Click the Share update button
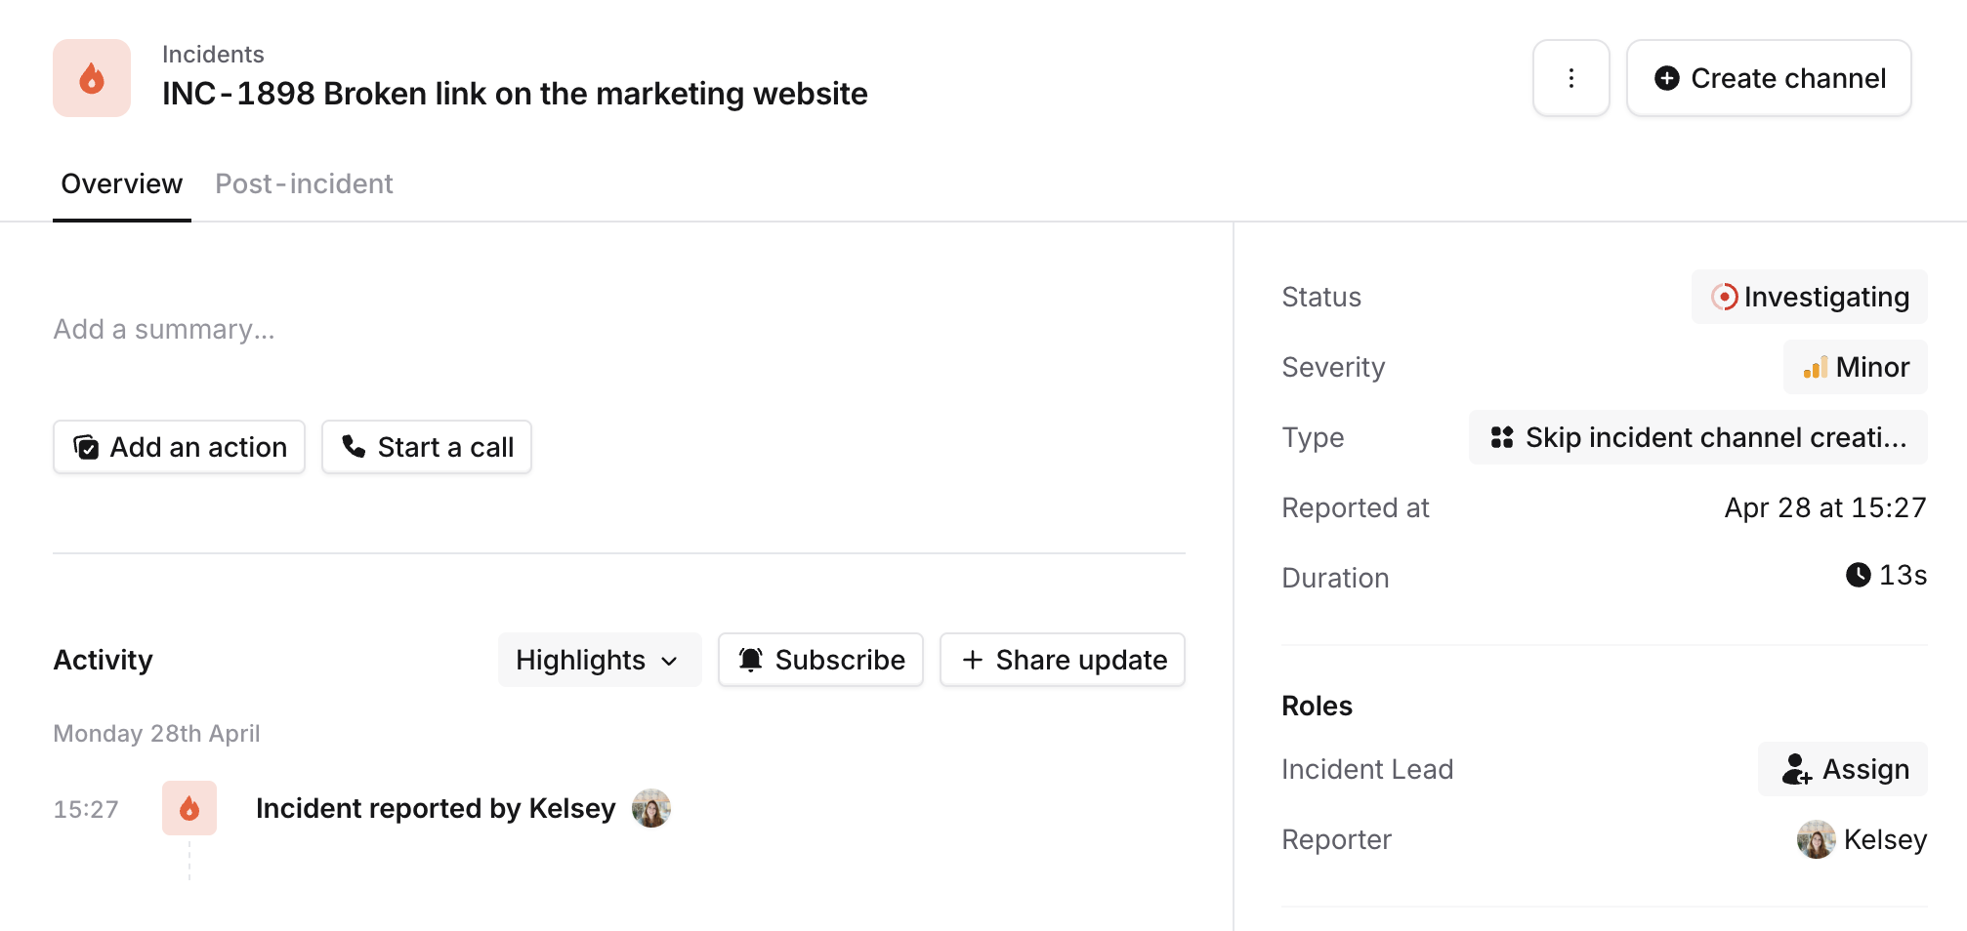The height and width of the screenshot is (931, 1967). (1062, 660)
